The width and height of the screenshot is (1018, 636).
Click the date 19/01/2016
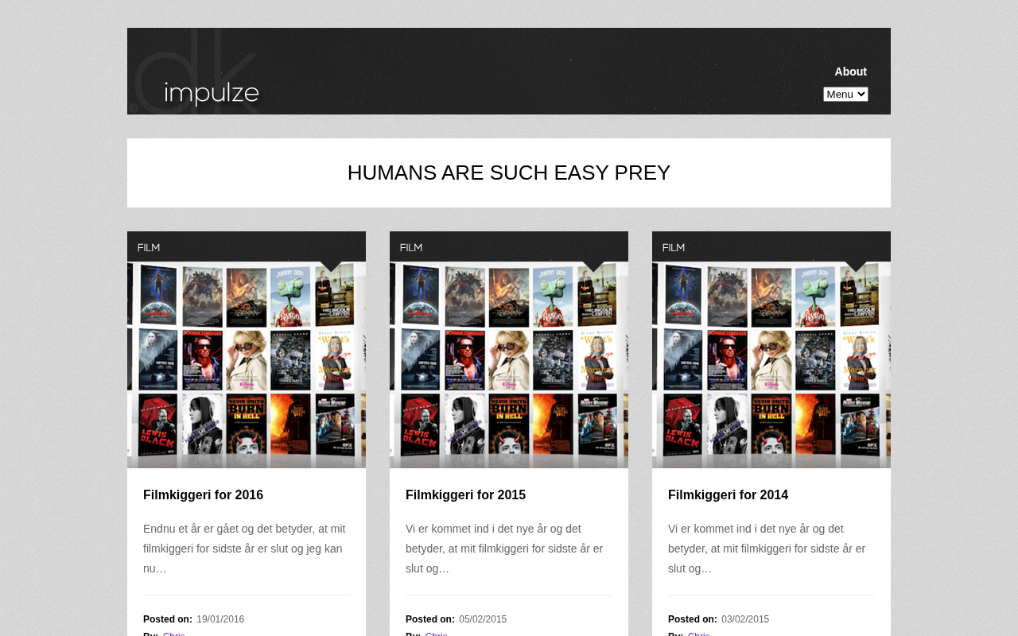tap(220, 619)
